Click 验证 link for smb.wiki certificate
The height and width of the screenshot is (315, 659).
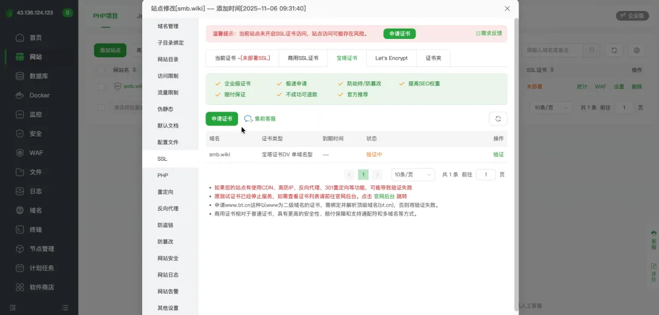499,155
